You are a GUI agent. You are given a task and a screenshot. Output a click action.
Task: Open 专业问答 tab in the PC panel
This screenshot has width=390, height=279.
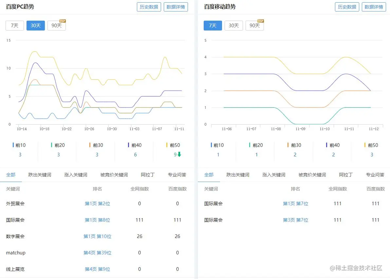pyautogui.click(x=177, y=175)
